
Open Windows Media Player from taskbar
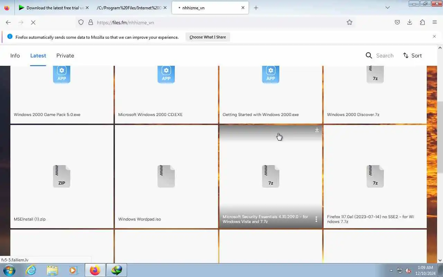coord(73,270)
